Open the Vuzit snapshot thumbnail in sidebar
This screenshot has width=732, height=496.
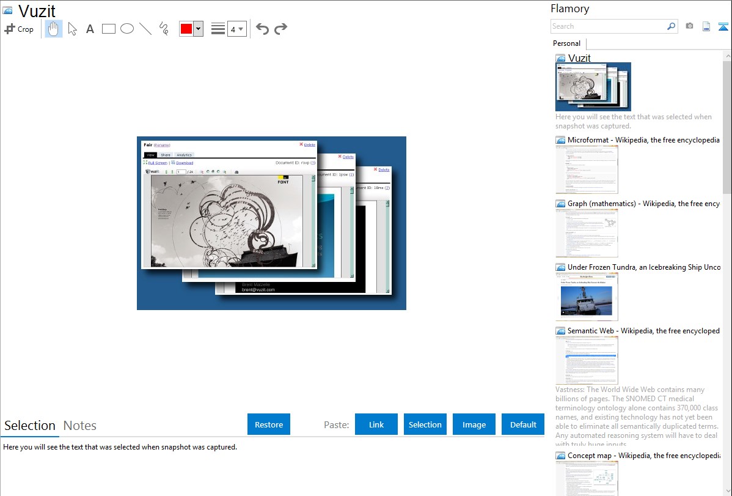593,87
